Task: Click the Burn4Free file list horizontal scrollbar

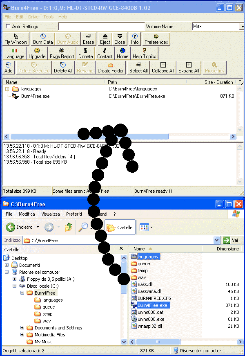Action: (x=89, y=136)
